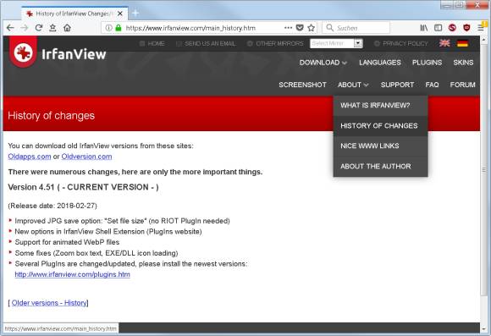Switch site to English via UK flag
This screenshot has width=491, height=336.
coord(444,43)
